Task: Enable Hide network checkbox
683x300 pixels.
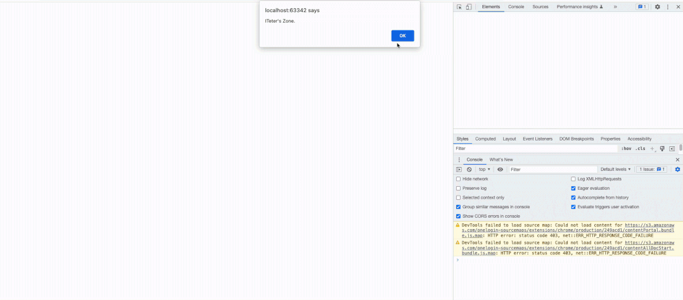Action: (x=458, y=179)
